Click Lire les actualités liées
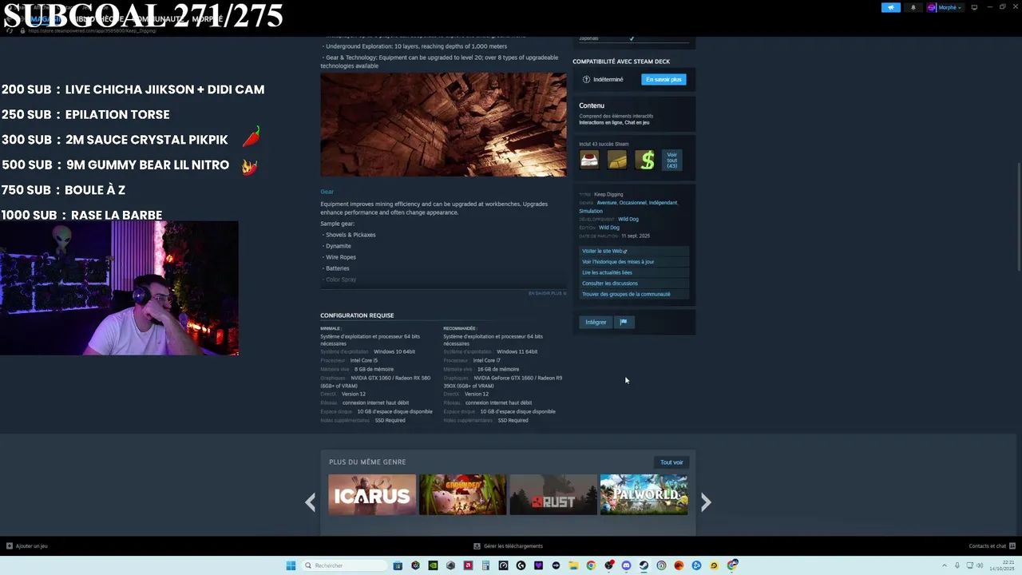Image resolution: width=1022 pixels, height=575 pixels. click(634, 272)
